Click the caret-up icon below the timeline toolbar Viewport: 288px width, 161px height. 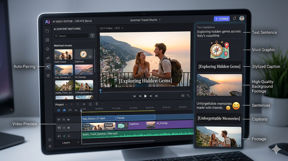click(x=76, y=110)
